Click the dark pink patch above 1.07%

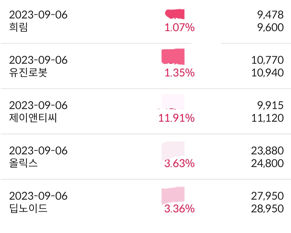pyautogui.click(x=175, y=14)
